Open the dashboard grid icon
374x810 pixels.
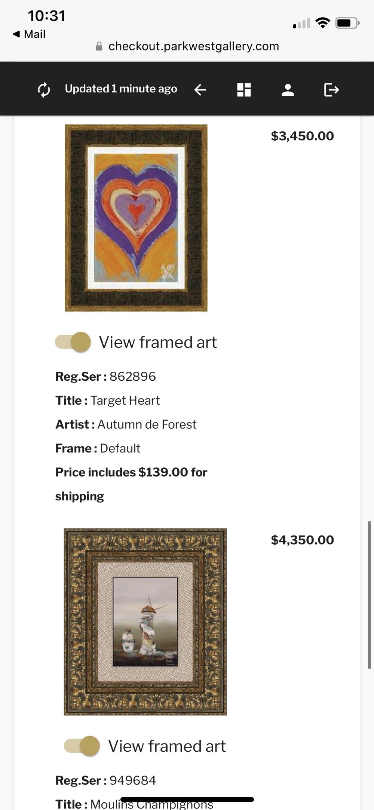coord(244,90)
